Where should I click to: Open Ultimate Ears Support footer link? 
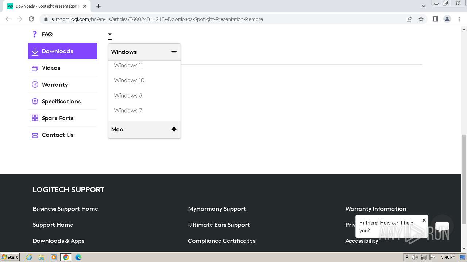tap(219, 225)
